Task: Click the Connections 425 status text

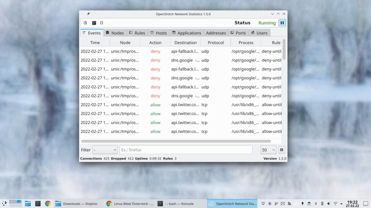Action: [x=95, y=159]
